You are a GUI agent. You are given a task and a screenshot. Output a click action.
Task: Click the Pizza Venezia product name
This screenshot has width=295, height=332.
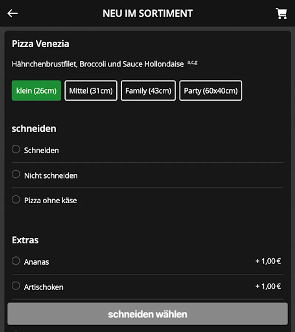[x=41, y=44]
